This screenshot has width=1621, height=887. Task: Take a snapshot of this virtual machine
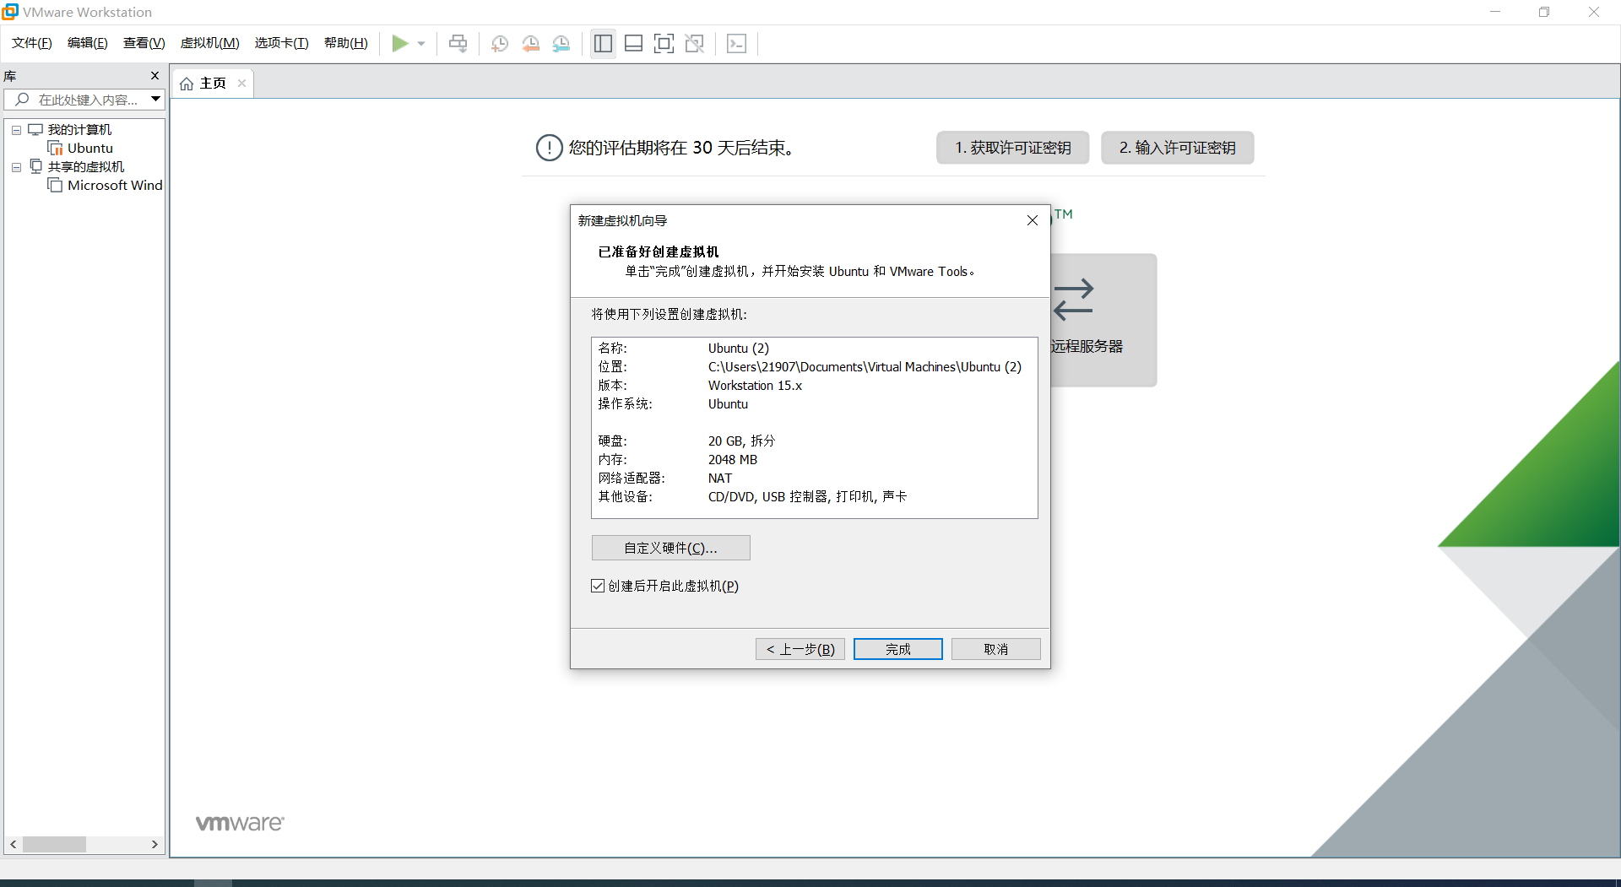click(499, 43)
